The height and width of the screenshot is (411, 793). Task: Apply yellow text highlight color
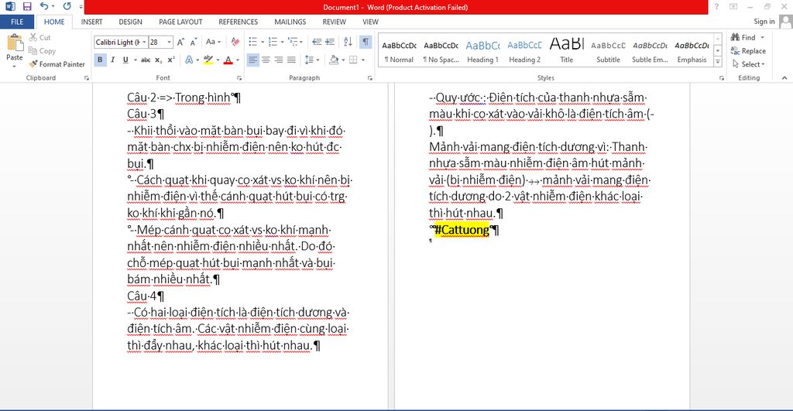208,60
